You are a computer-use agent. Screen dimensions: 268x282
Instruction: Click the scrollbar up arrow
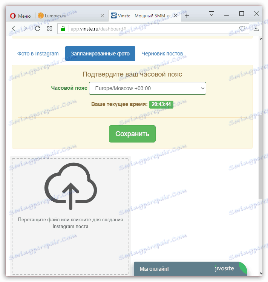point(261,39)
